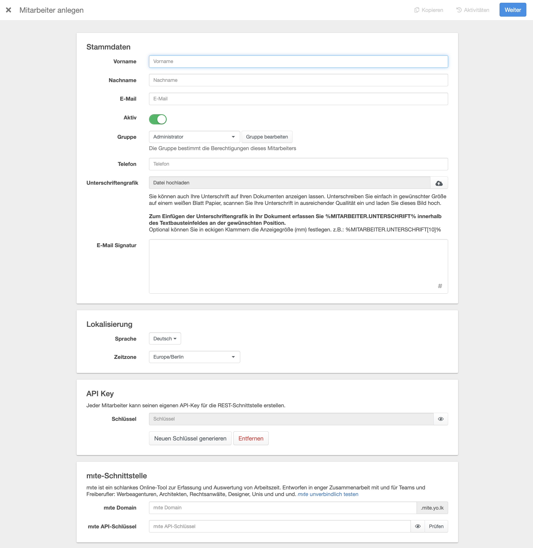Close the Mitarbeiter anlegen dialog
533x548 pixels.
pos(9,10)
